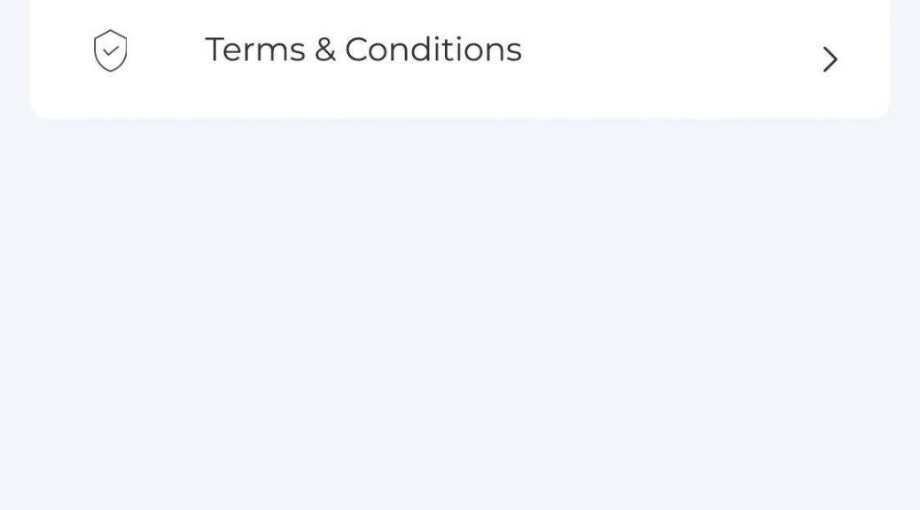Click the ampersand in Terms & Conditions
The width and height of the screenshot is (920, 510).
coord(325,50)
